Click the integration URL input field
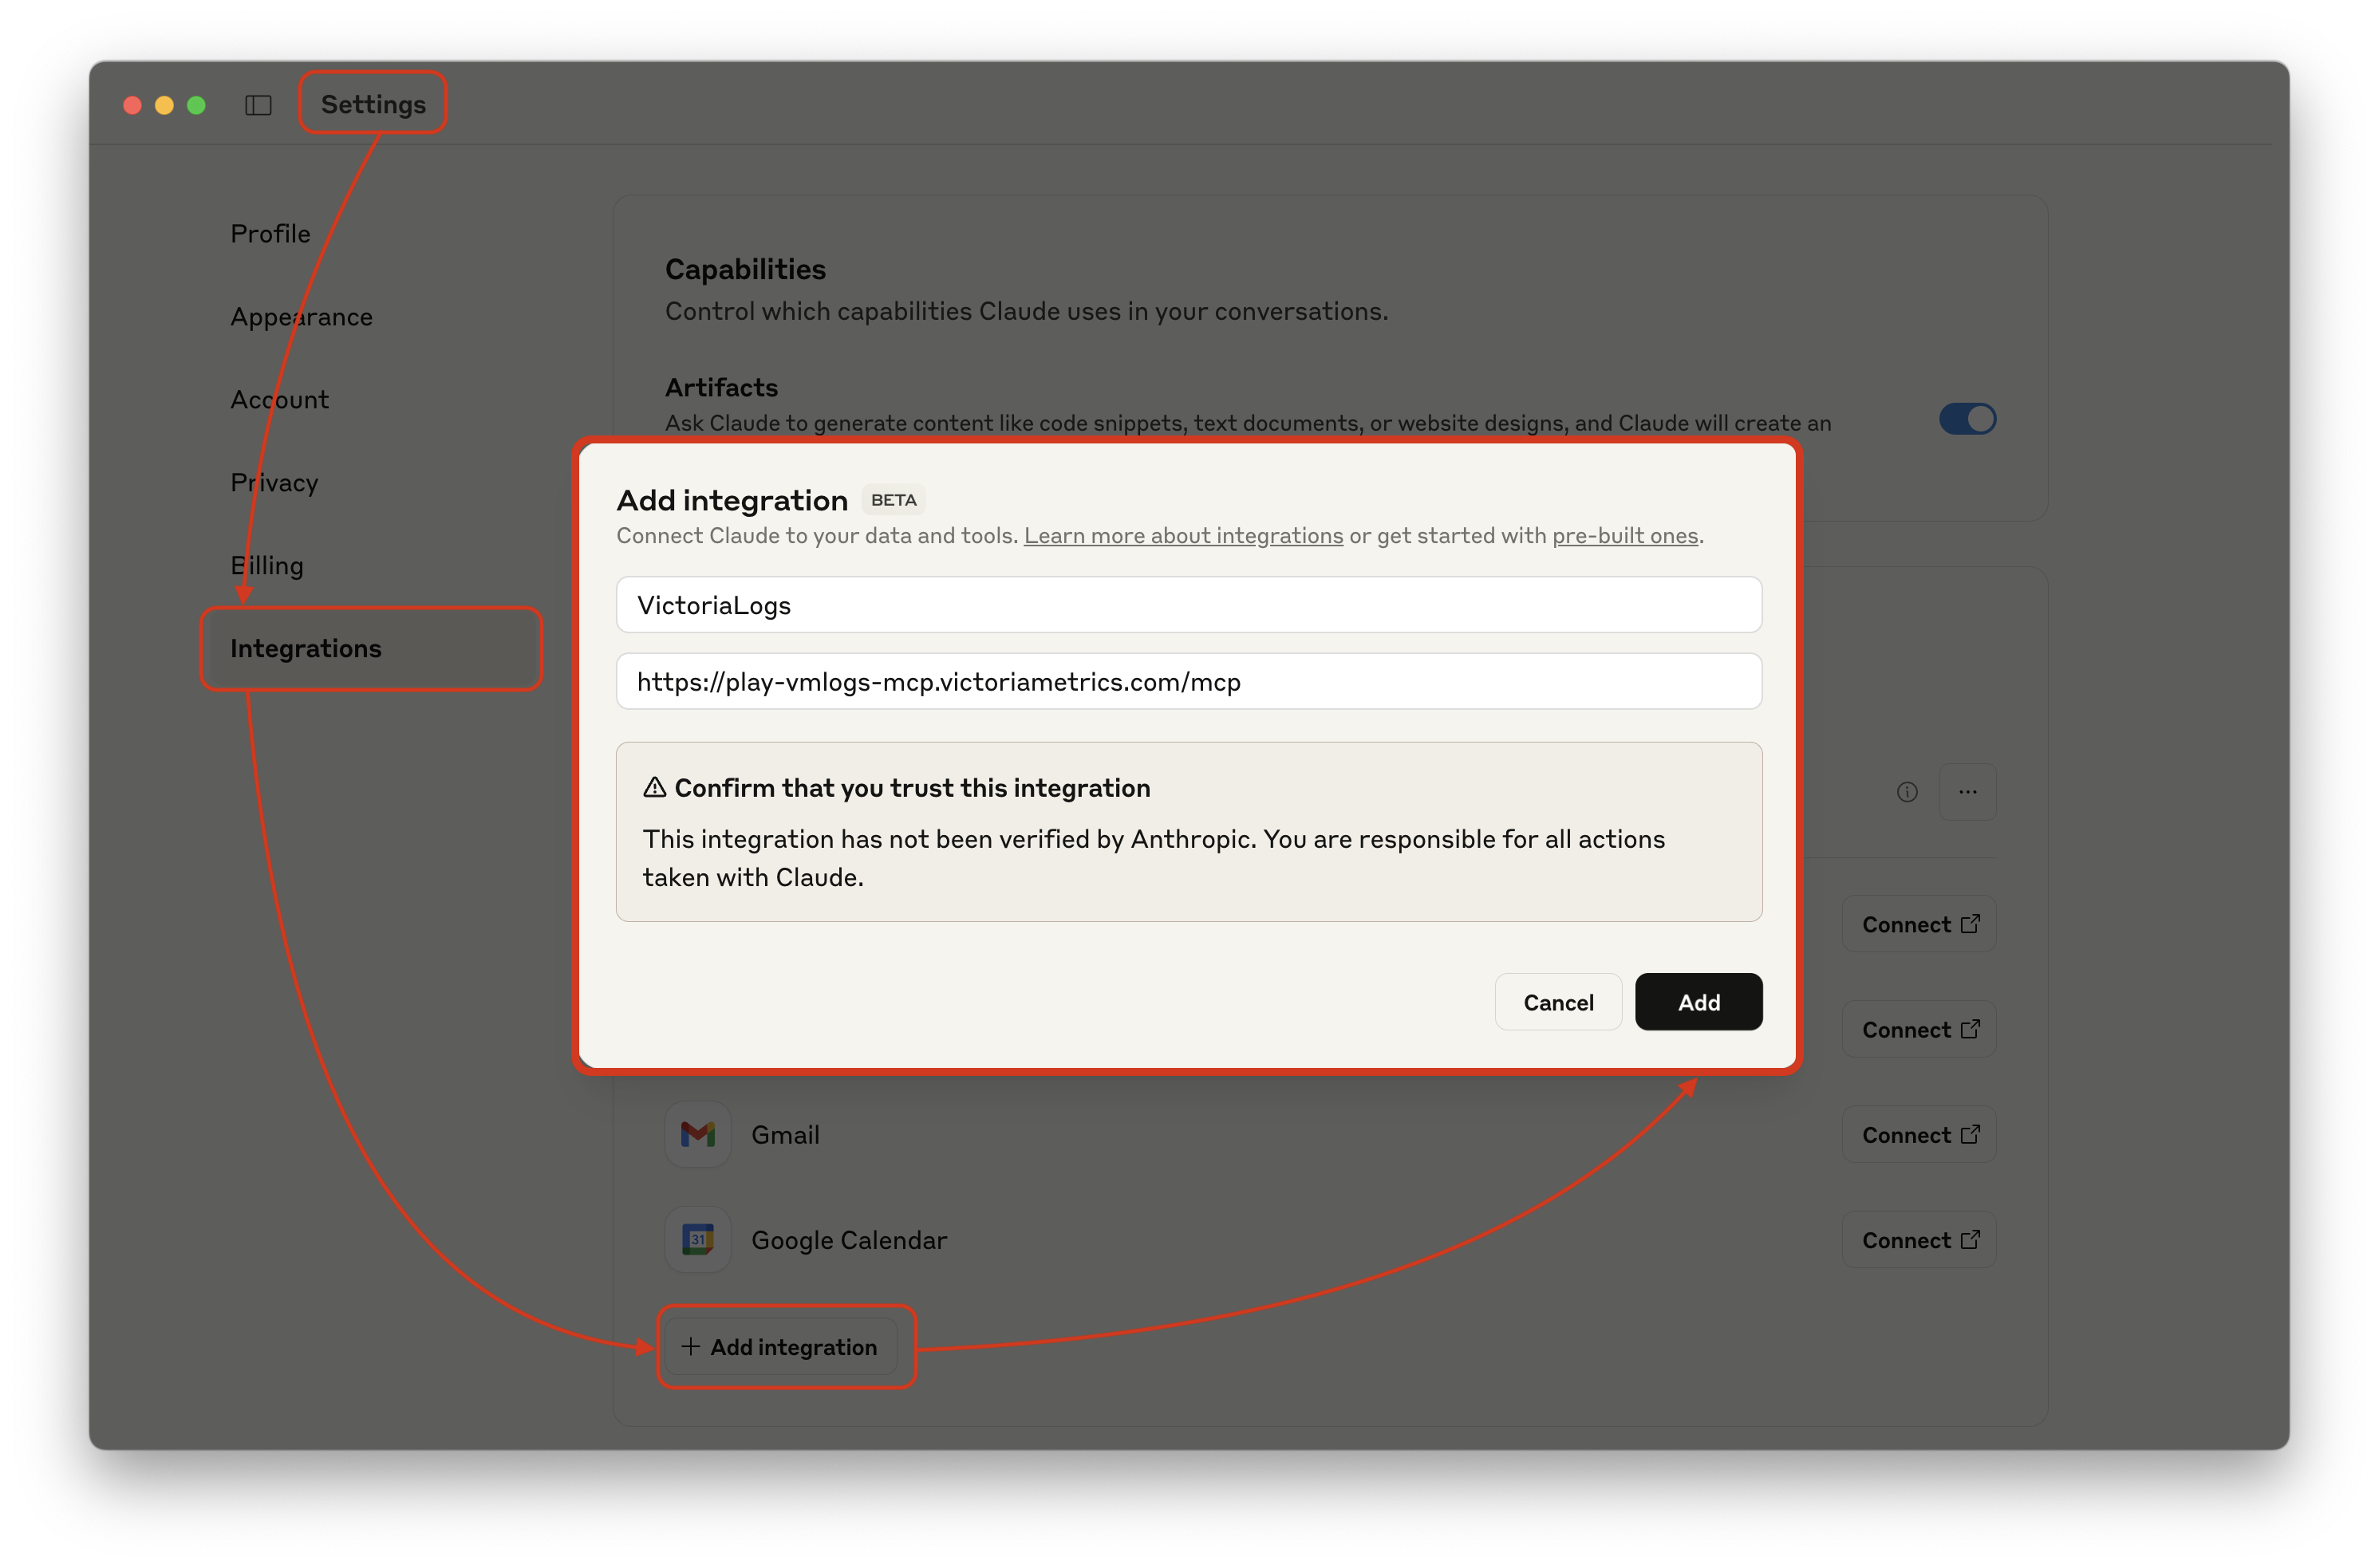 1188,682
